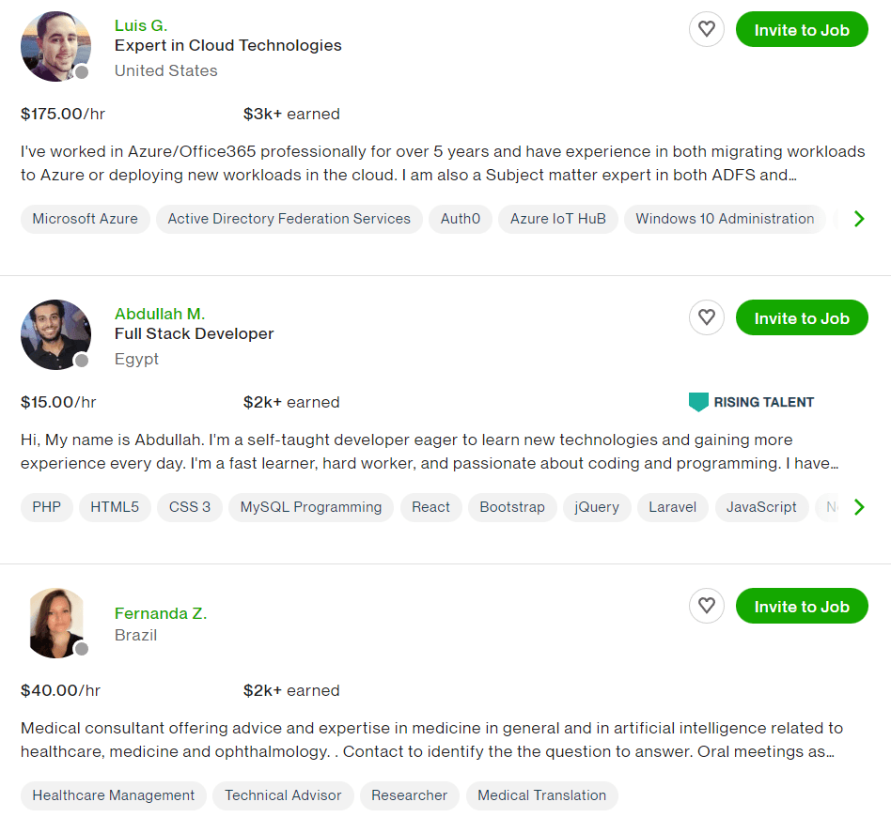The width and height of the screenshot is (891, 833).
Task: Expand more skills for Luis G.
Action: (858, 219)
